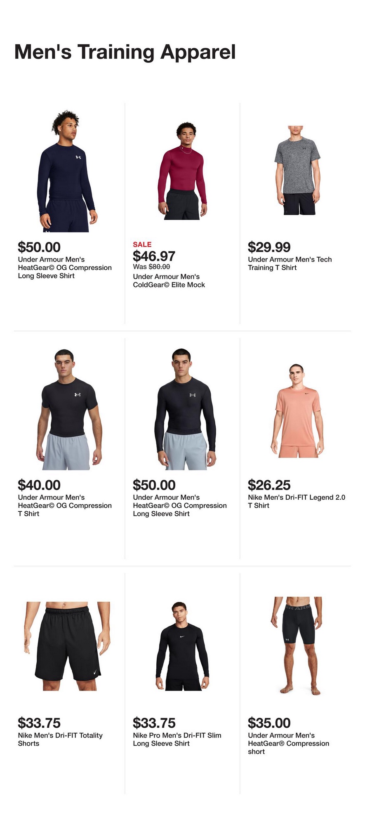The height and width of the screenshot is (826, 365).
Task: Click Nike Men's Dri-FIT Legend 2.0 T Shirt title
Action: (296, 501)
